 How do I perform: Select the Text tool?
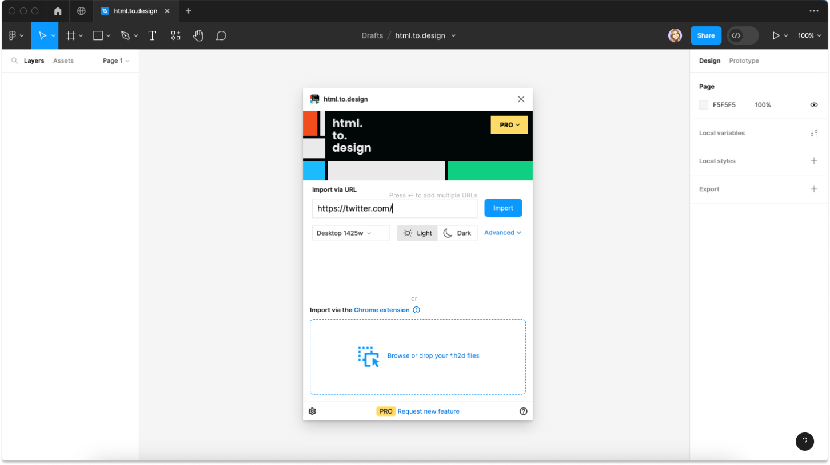[152, 35]
